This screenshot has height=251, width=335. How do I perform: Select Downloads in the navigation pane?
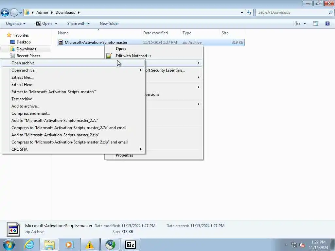pos(26,49)
